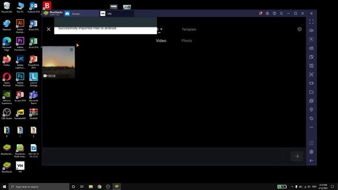Toggle BlueStacks fullscreen mode icon
This screenshot has width=338, height=190.
coord(311,22)
